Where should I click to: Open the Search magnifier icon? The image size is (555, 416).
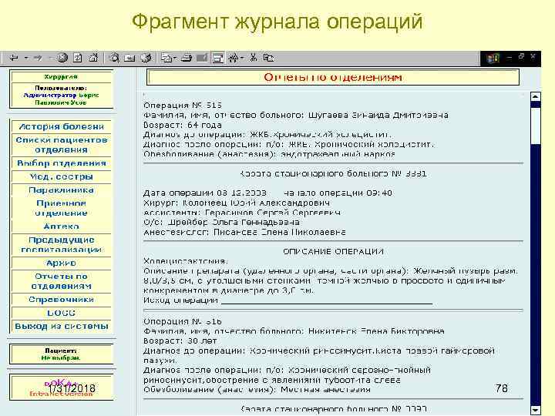point(113,58)
